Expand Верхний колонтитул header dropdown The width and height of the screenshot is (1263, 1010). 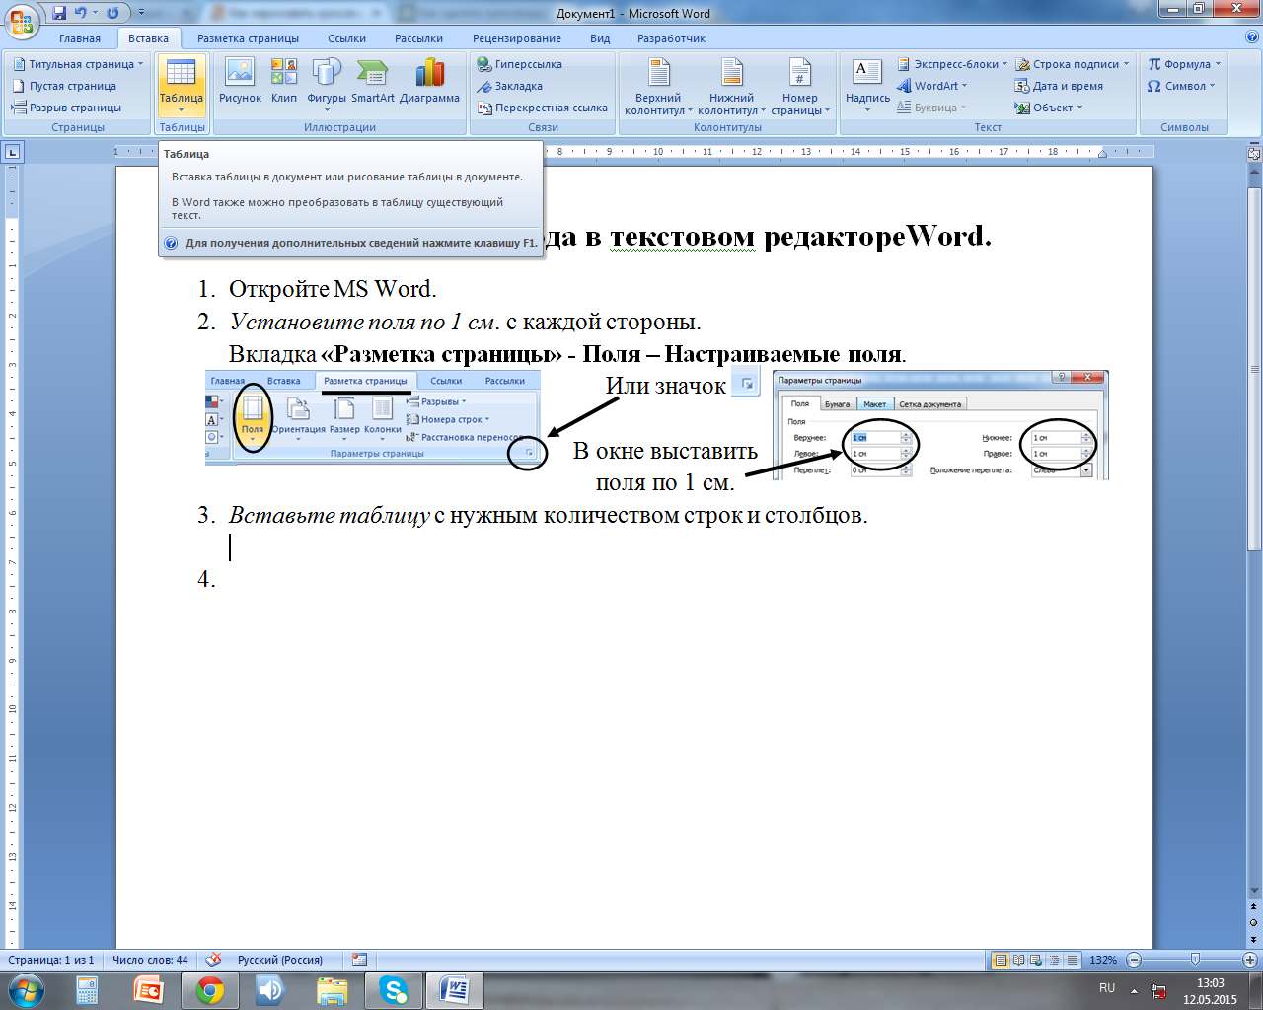point(658,87)
